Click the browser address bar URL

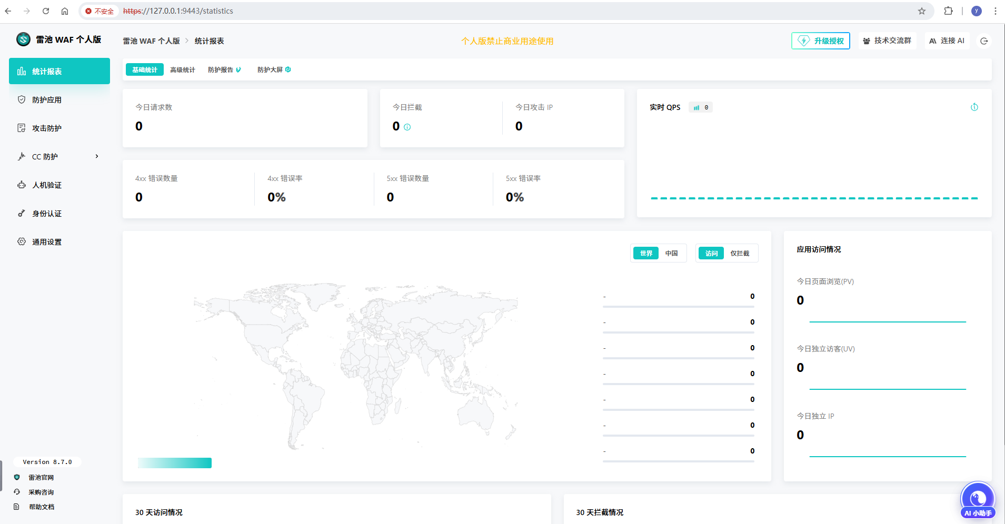[x=178, y=11]
